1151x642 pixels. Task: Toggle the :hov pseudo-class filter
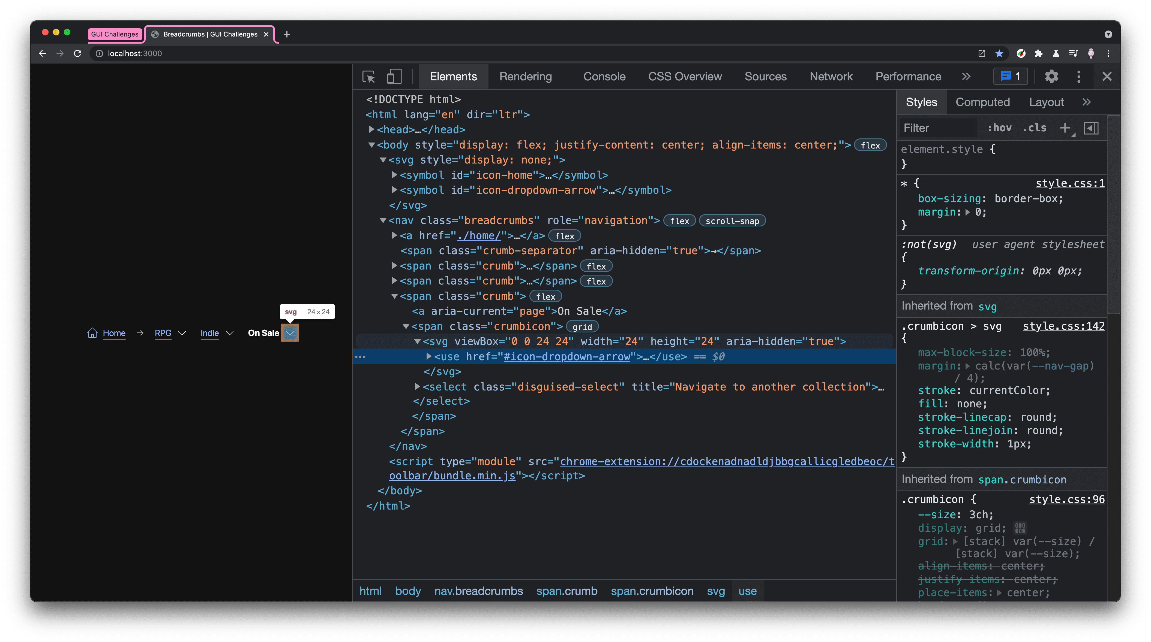pyautogui.click(x=999, y=128)
